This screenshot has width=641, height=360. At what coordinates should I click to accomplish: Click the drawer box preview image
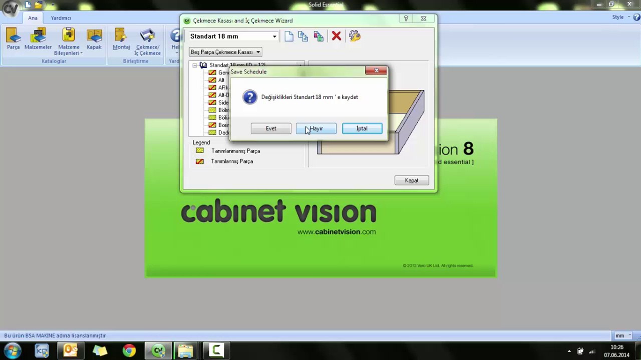pos(371,122)
